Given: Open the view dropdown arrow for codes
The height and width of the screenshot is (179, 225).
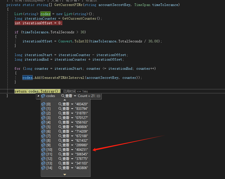Looking at the screenshot, I should (x=75, y=96).
